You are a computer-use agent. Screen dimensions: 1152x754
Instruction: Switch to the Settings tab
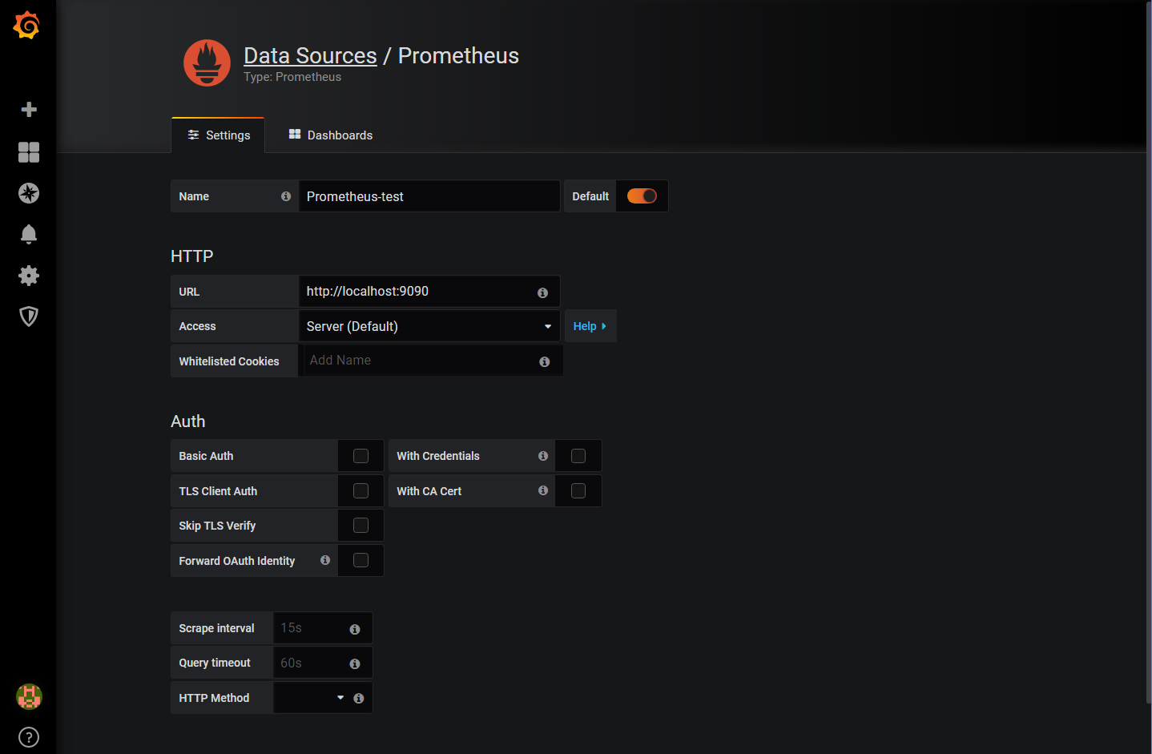218,135
